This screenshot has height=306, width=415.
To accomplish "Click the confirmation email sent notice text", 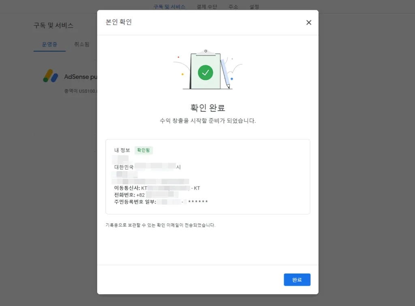I will [x=160, y=225].
